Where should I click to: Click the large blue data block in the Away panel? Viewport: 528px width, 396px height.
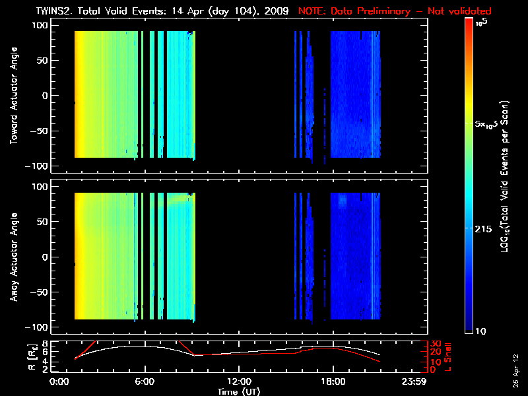coord(355,256)
